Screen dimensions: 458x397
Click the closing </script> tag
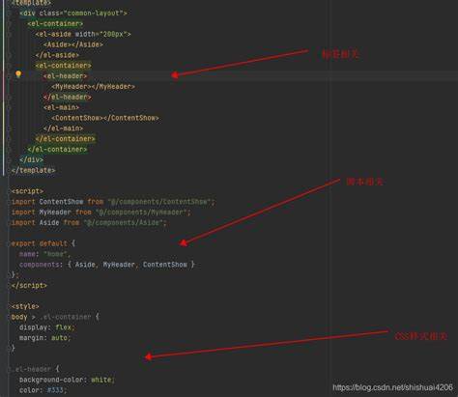(x=29, y=285)
